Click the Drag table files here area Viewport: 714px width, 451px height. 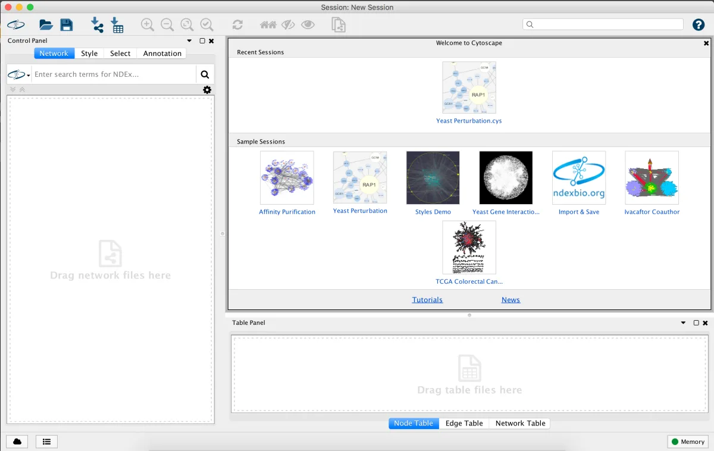pyautogui.click(x=469, y=374)
